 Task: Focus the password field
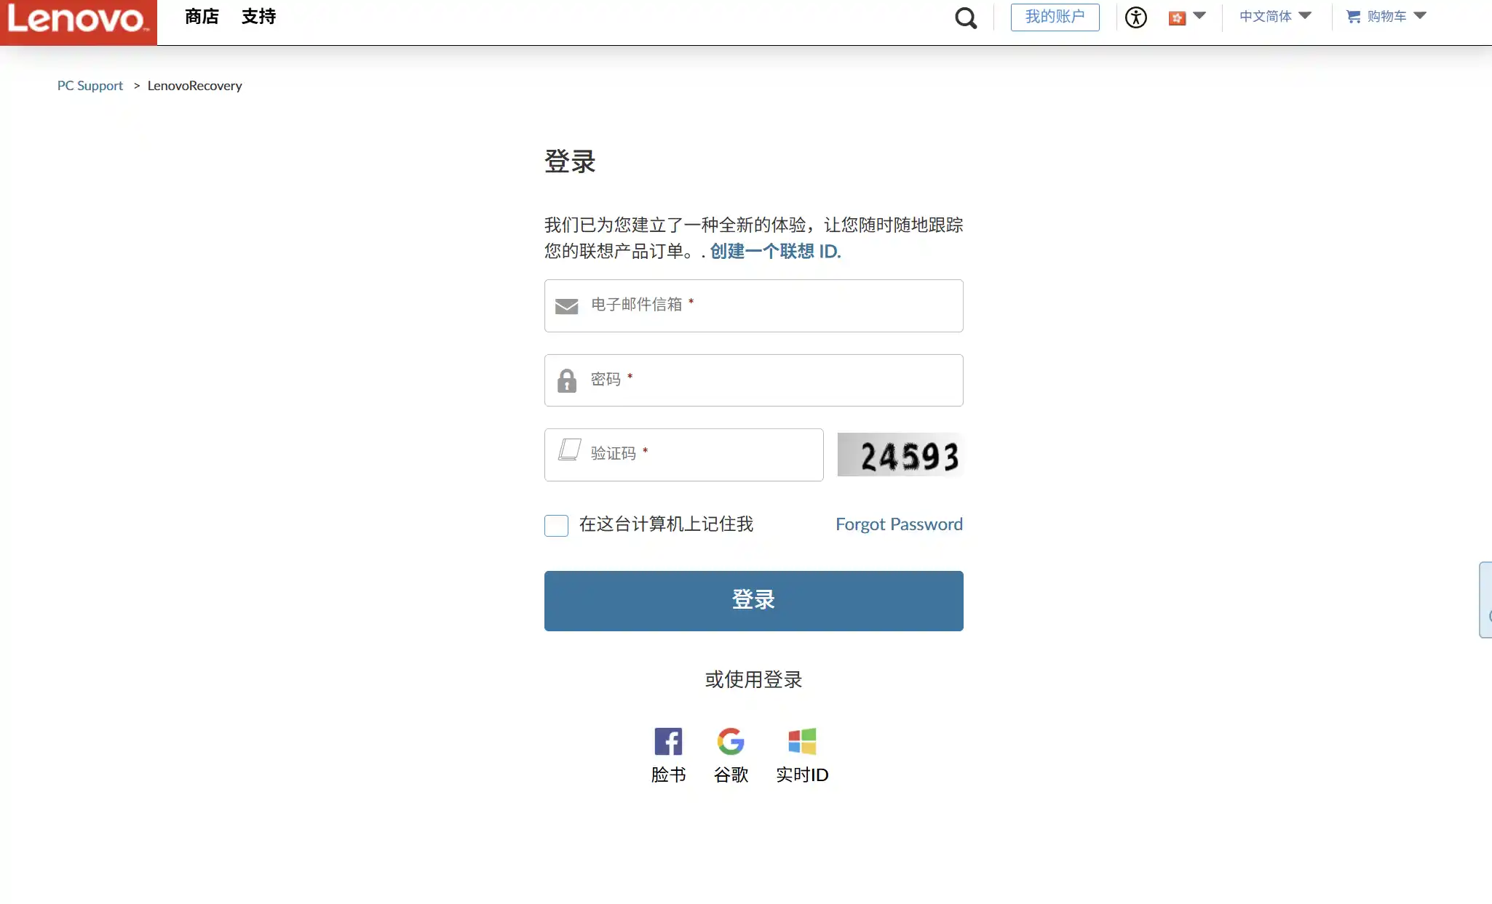753,380
